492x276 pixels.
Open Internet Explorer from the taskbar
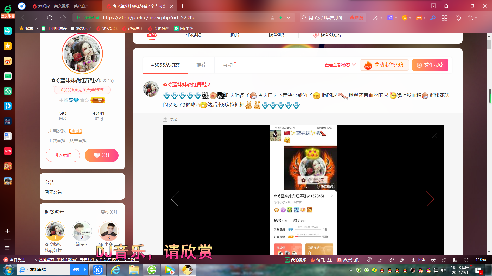coord(116,270)
